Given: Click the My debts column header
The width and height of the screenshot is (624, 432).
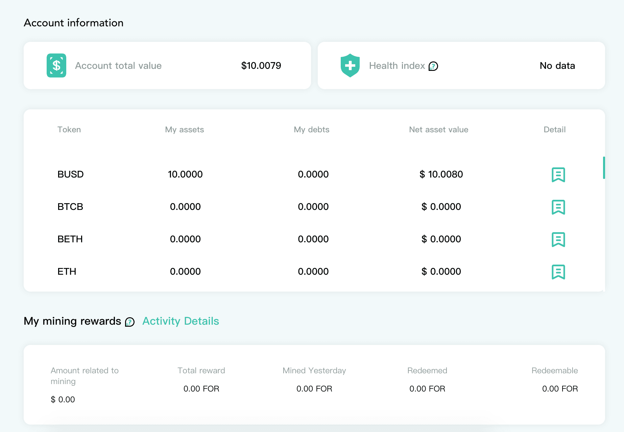Looking at the screenshot, I should 311,130.
